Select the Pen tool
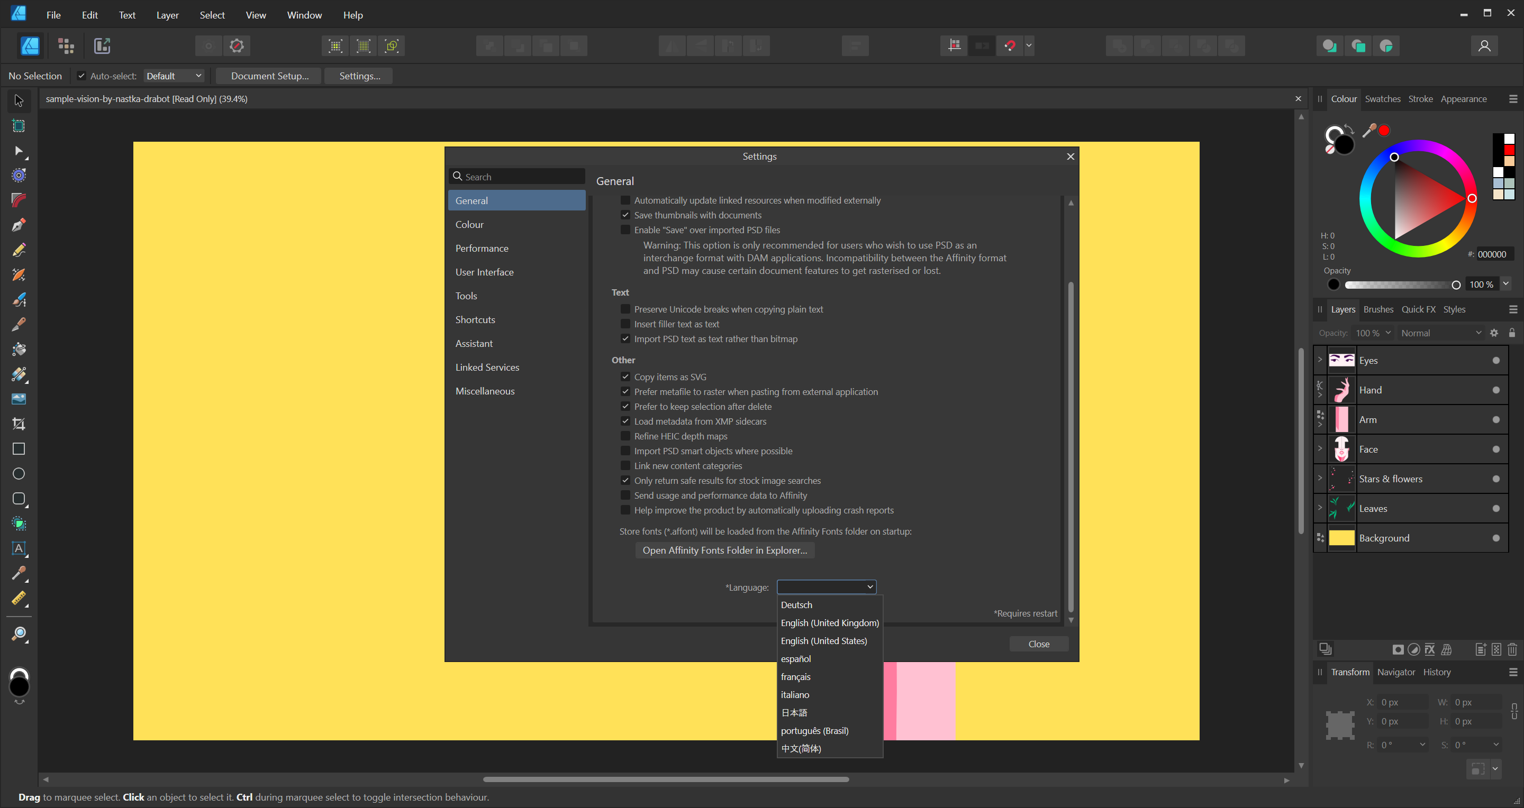This screenshot has height=808, width=1524. pyautogui.click(x=19, y=225)
